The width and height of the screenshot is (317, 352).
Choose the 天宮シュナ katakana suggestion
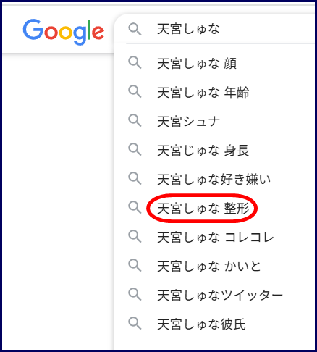[x=215, y=122]
